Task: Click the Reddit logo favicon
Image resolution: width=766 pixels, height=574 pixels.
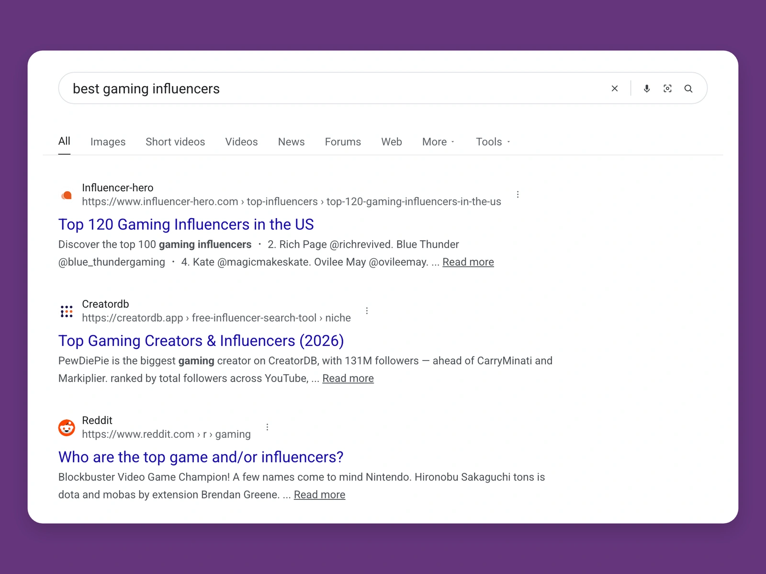Action: pos(67,428)
